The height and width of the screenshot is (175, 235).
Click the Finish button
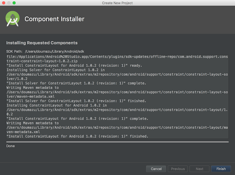pyautogui.click(x=221, y=169)
